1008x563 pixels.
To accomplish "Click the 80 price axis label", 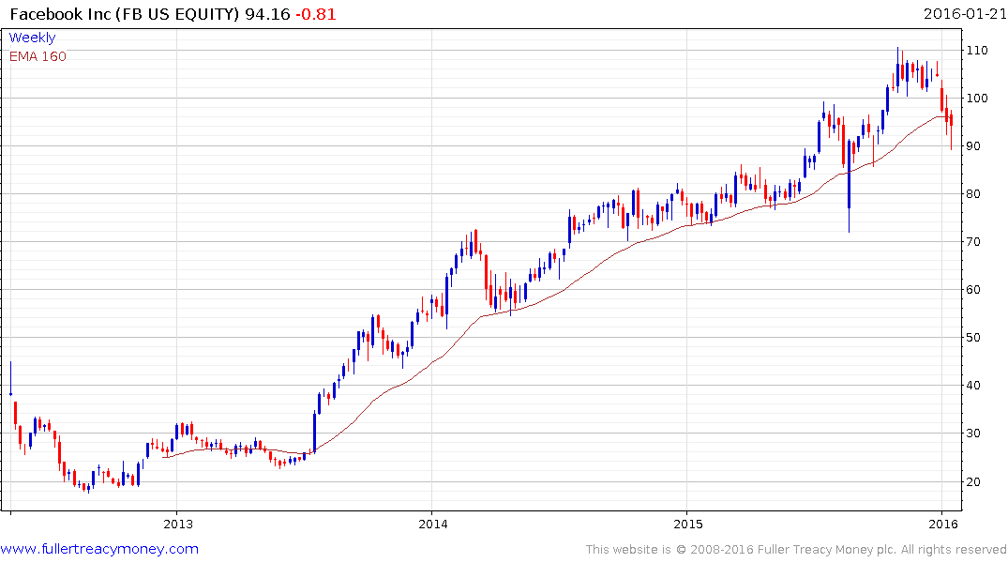I will pyautogui.click(x=973, y=193).
